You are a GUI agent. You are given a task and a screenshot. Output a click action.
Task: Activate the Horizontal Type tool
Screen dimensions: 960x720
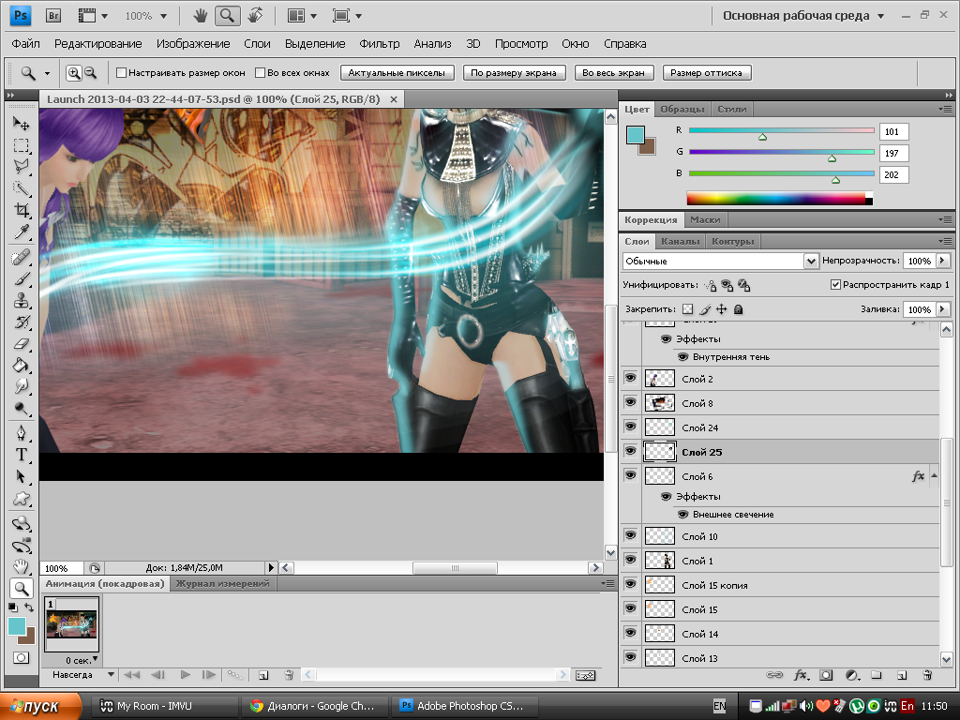[x=21, y=455]
